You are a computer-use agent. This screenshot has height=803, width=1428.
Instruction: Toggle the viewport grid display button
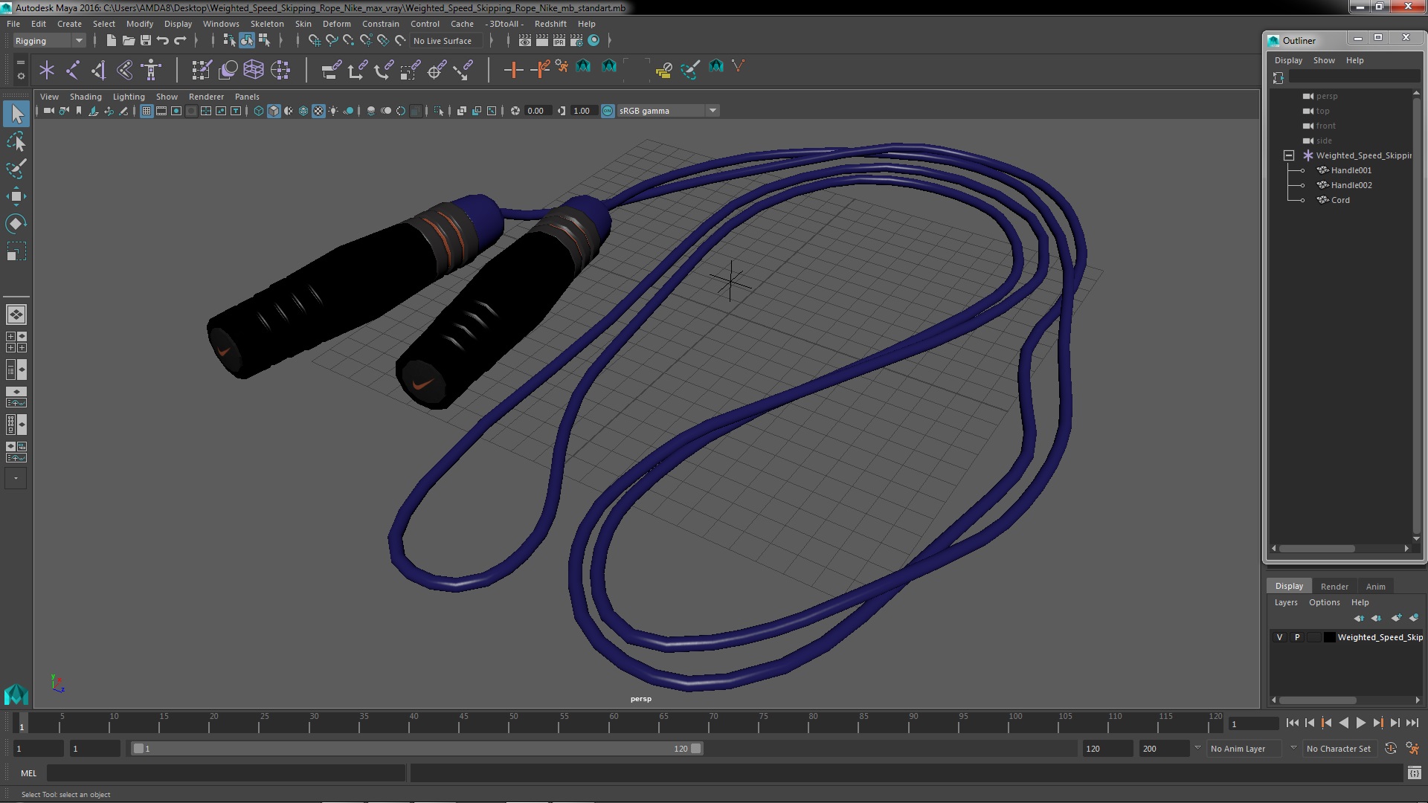click(x=147, y=112)
